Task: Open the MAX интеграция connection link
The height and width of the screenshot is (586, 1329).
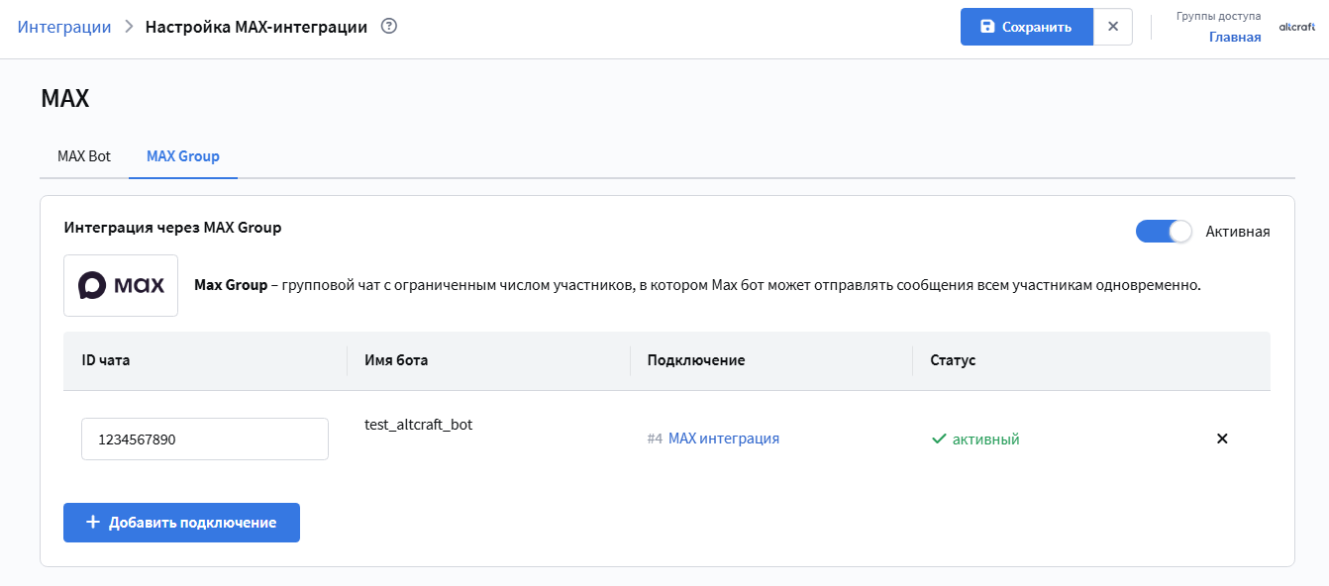Action: click(724, 439)
